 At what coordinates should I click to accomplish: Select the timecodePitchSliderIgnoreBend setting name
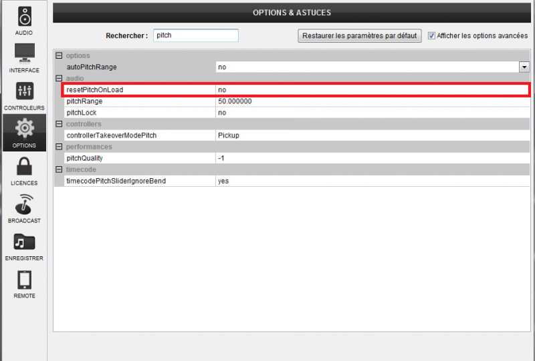(x=116, y=182)
